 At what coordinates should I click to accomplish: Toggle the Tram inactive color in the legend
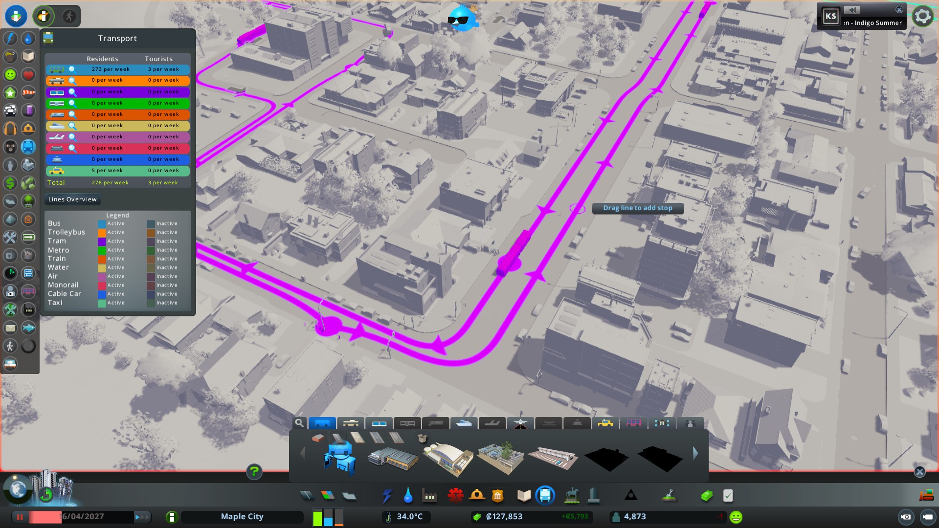pyautogui.click(x=150, y=241)
